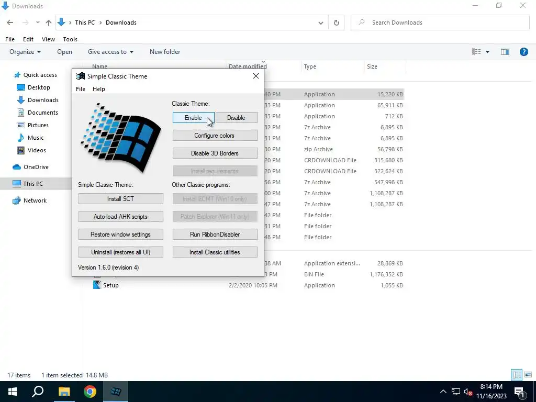This screenshot has width=536, height=402.
Task: Click the change view icon
Action: pos(476,52)
